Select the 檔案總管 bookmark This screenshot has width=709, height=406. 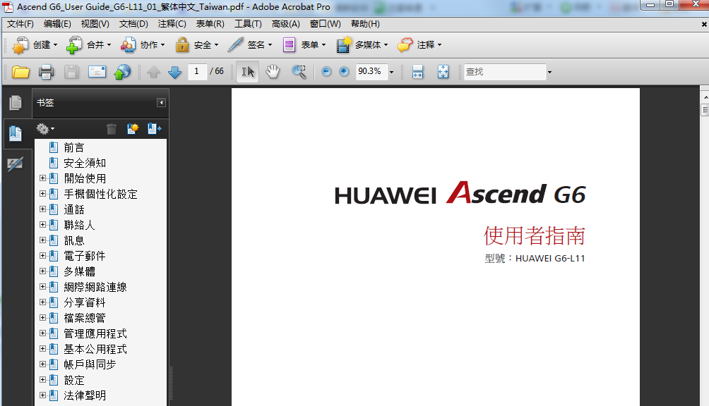pos(85,318)
